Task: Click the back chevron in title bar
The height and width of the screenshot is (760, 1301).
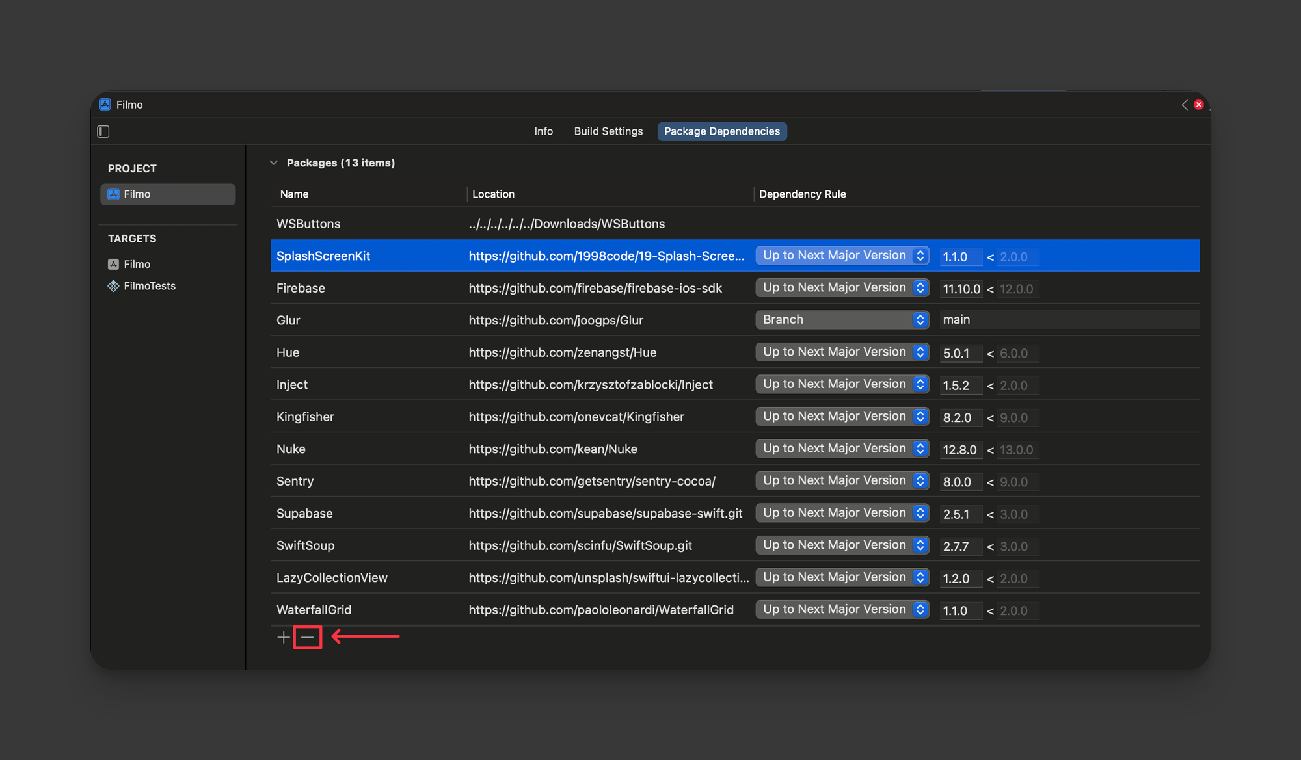Action: coord(1185,105)
